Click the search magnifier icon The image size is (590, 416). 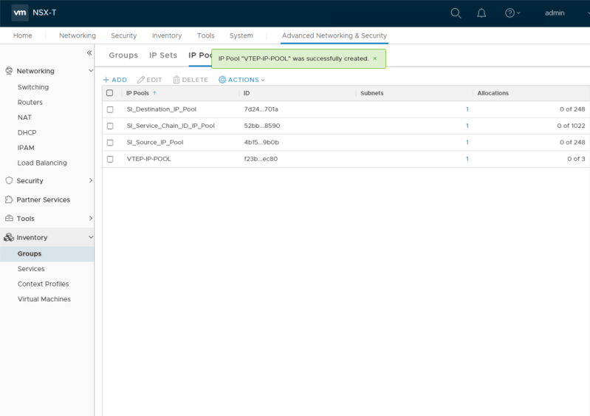pyautogui.click(x=456, y=13)
